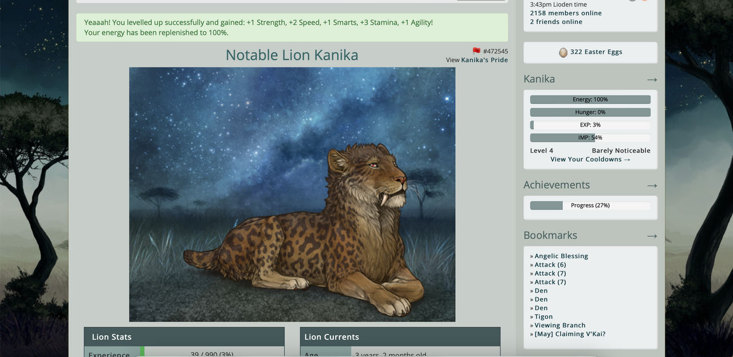
Task: Open the Tigon bookmark
Action: [x=543, y=317]
